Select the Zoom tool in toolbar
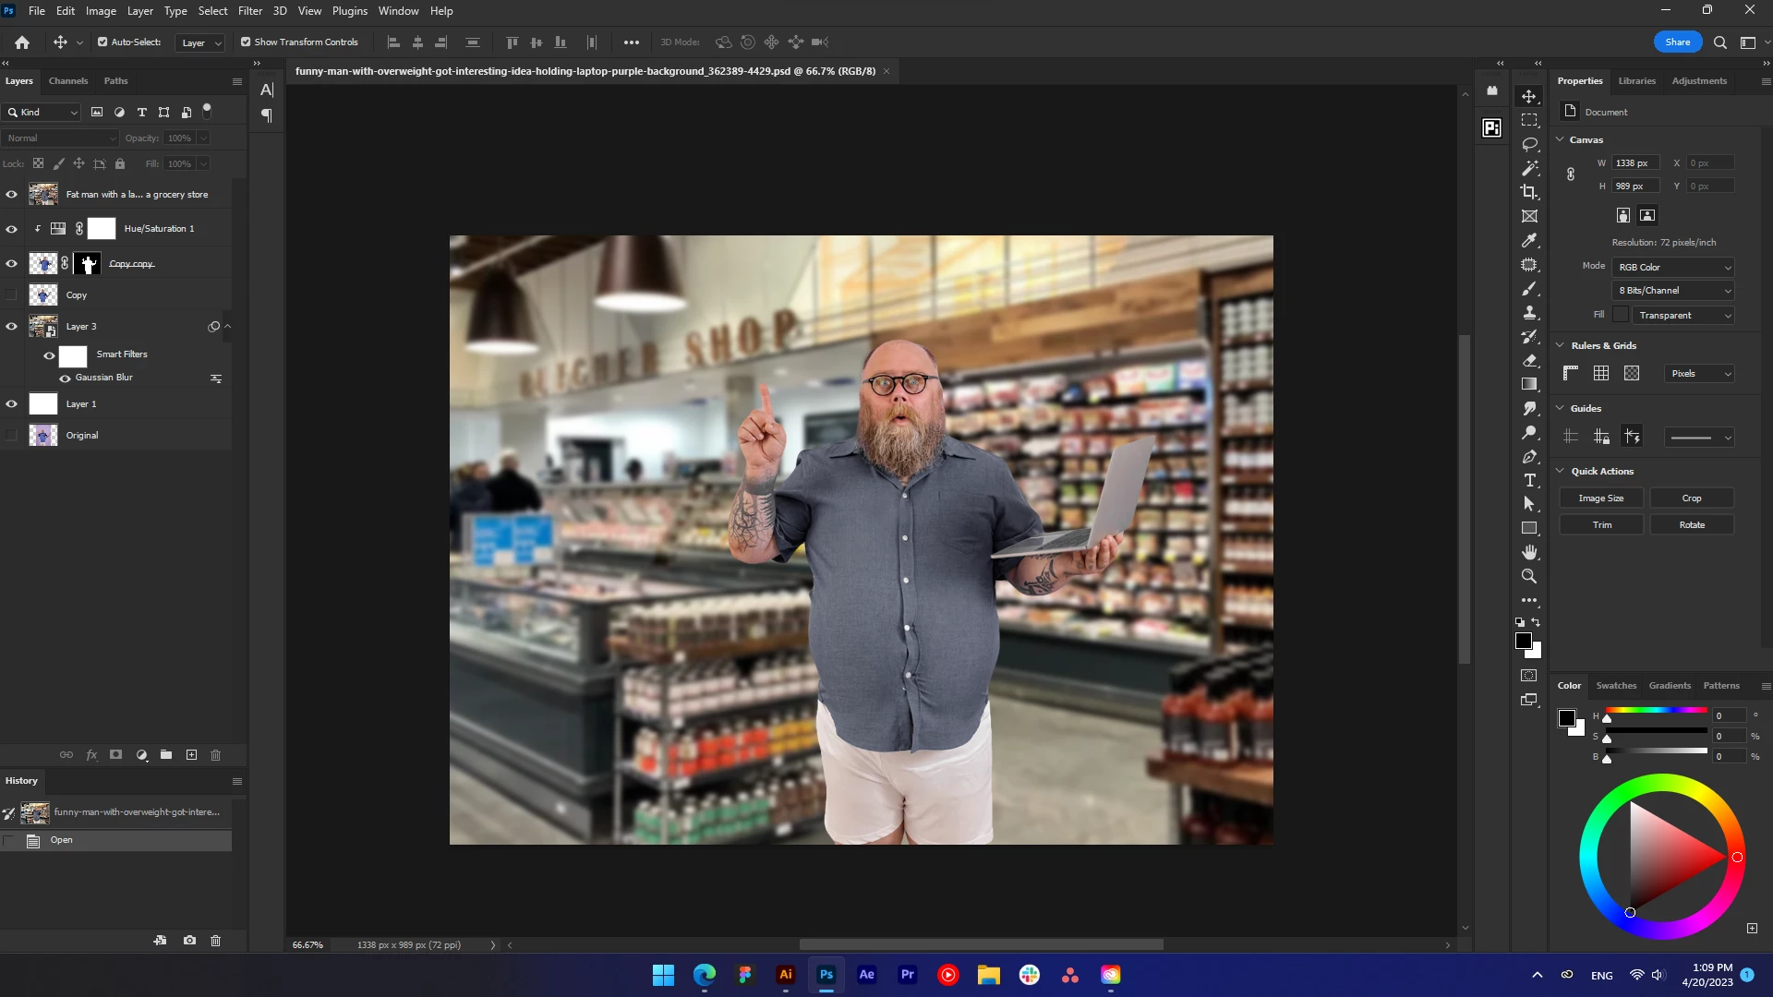Image resolution: width=1773 pixels, height=997 pixels. (1529, 576)
